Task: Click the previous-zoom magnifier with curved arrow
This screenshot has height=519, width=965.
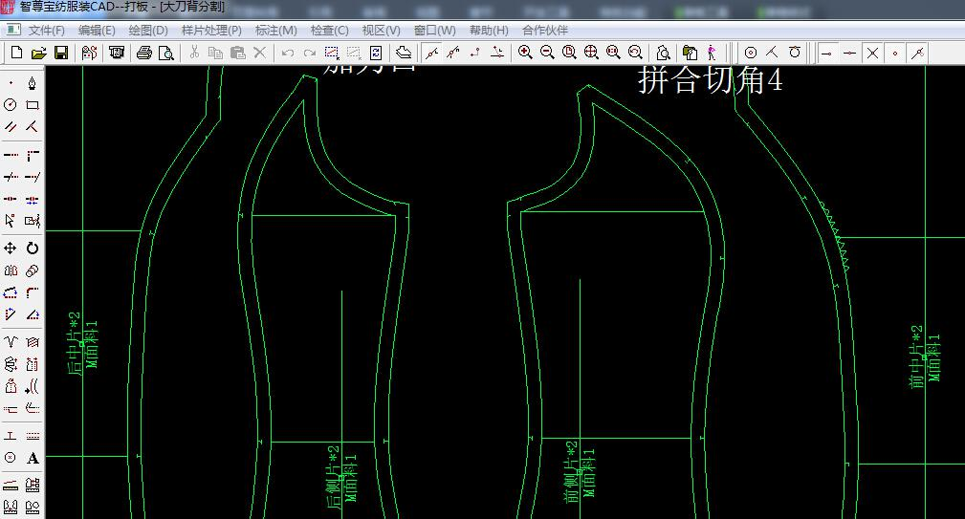Action: (636, 53)
